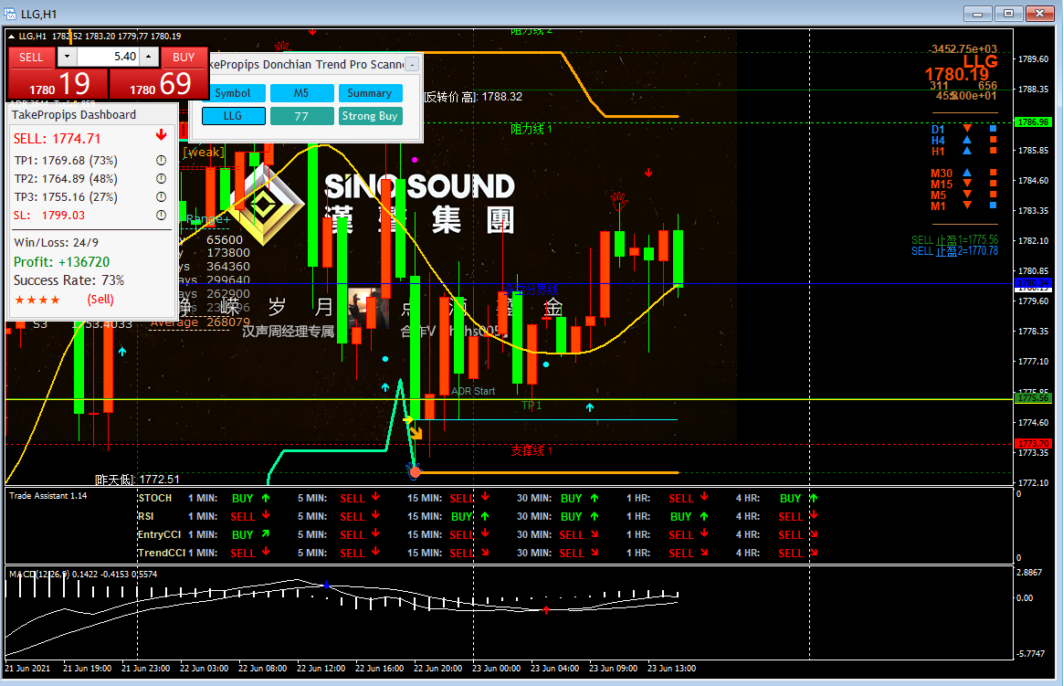Click the LLG,H1 window title icon
This screenshot has width=1063, height=686.
(10, 15)
